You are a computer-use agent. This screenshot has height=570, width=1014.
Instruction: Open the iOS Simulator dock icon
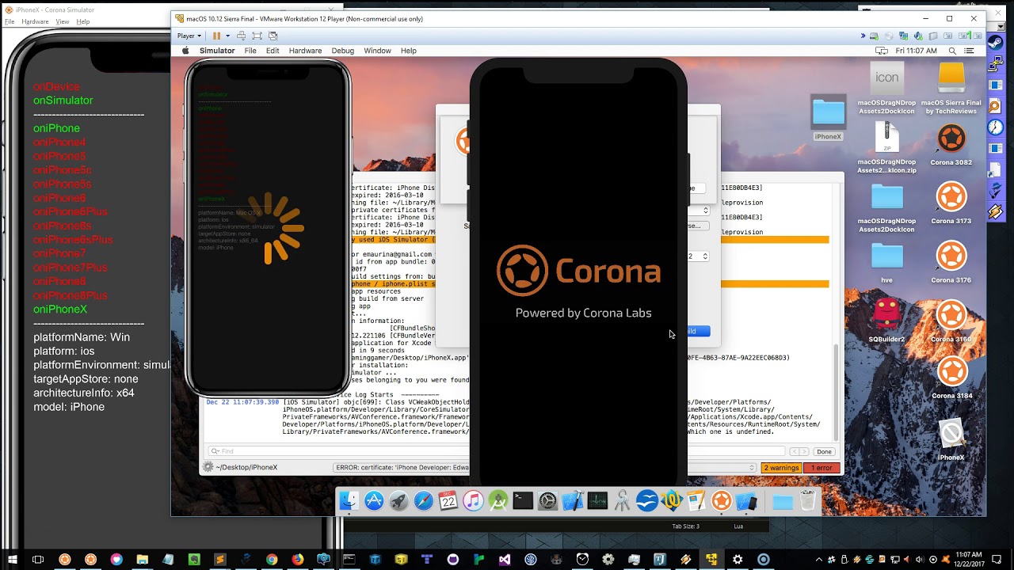click(746, 500)
